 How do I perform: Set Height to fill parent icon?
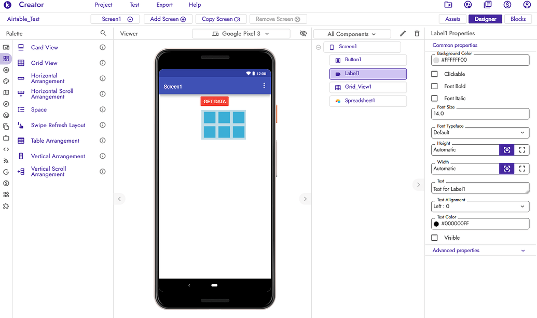pyautogui.click(x=522, y=150)
